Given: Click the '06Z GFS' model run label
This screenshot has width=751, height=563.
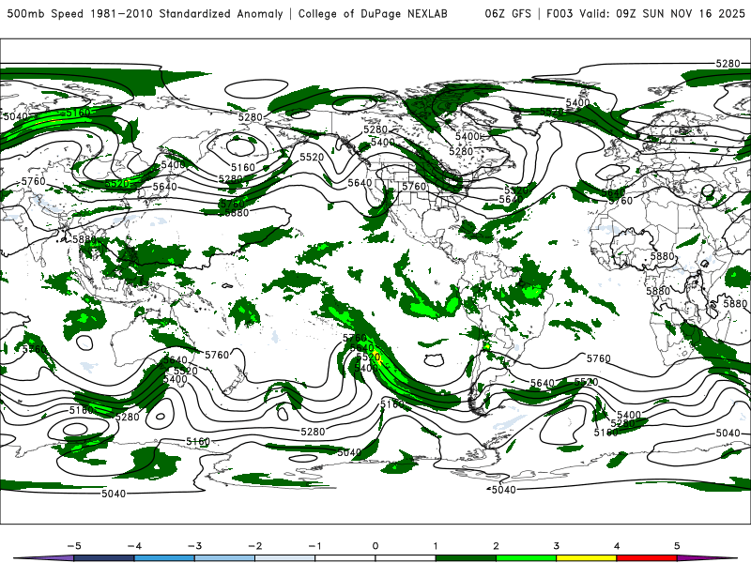Looking at the screenshot, I should coord(508,13).
